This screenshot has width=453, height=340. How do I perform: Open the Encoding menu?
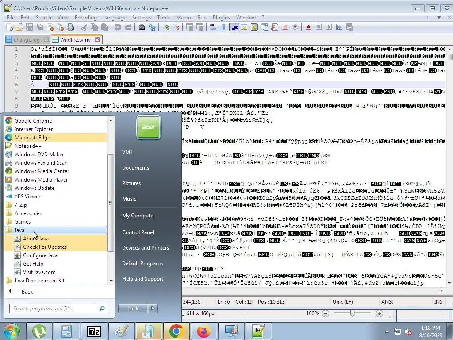[x=85, y=18]
